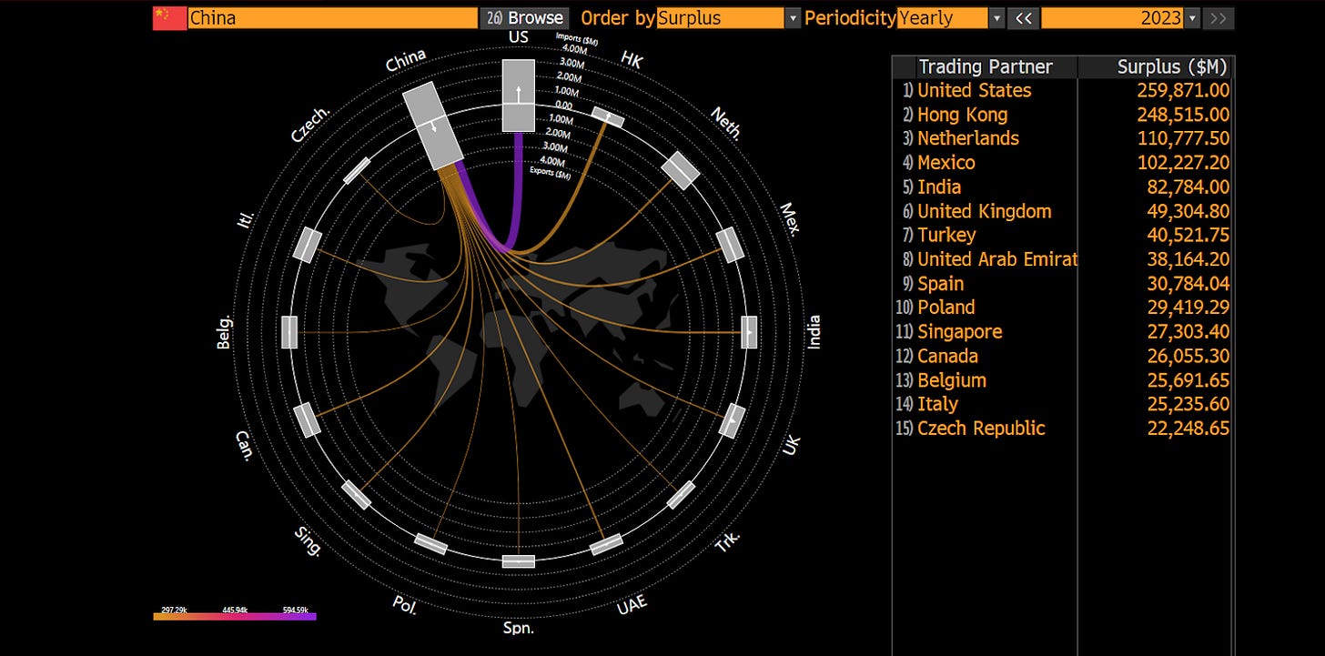Go to previous year with << button
1325x656 pixels.
pos(1023,18)
